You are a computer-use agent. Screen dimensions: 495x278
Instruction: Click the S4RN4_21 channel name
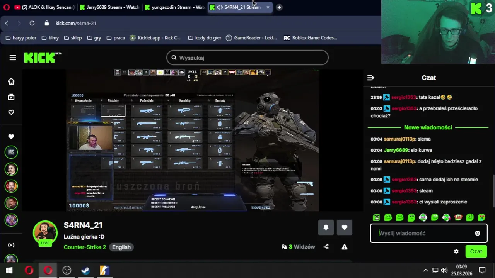(83, 225)
